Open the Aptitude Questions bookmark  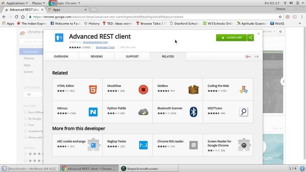pyautogui.click(x=252, y=23)
